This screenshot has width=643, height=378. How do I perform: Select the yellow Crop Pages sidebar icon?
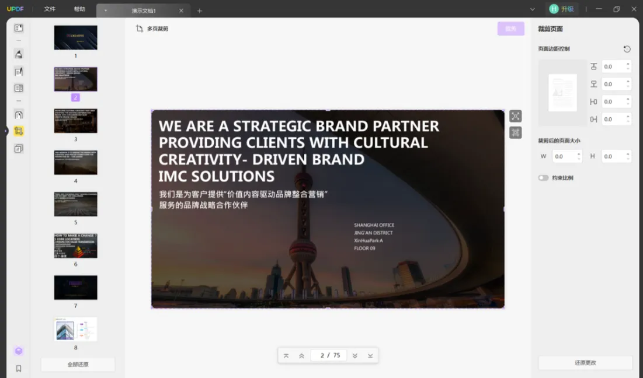tap(19, 131)
